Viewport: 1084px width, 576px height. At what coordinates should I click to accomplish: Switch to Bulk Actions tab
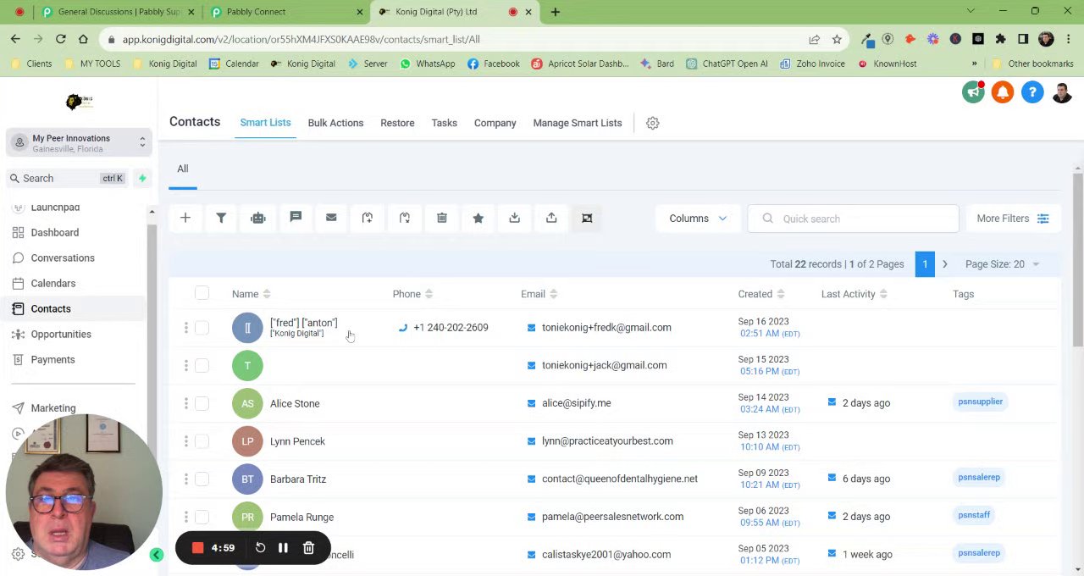click(335, 123)
